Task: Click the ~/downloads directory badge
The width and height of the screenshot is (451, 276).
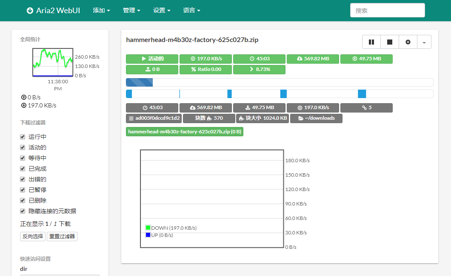Action: point(316,118)
